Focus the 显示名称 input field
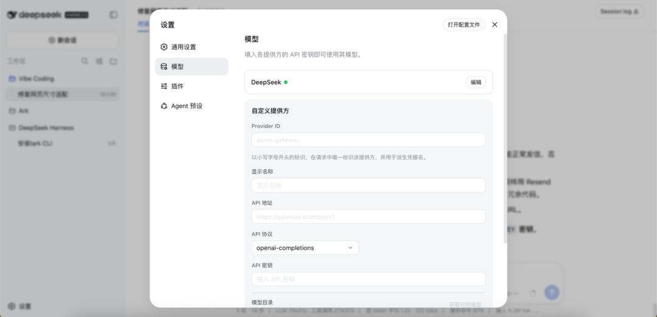 (x=368, y=186)
